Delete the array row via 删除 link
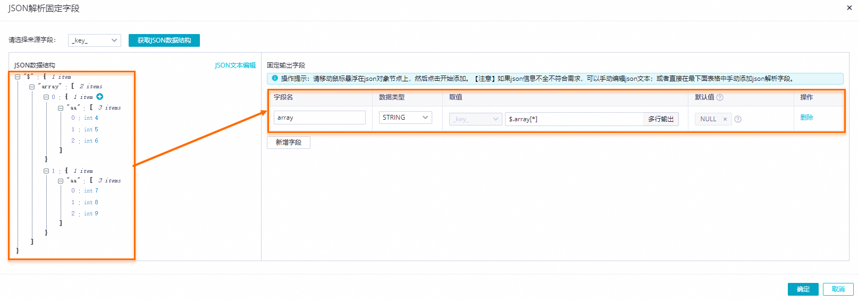858x301 pixels. [806, 118]
